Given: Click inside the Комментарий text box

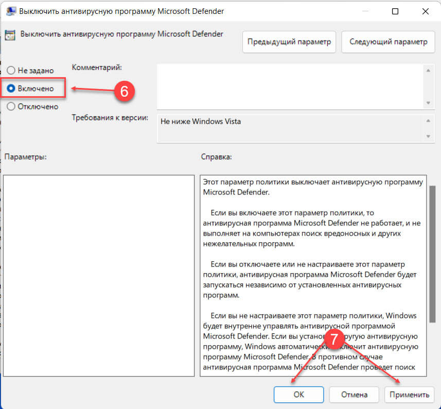Looking at the screenshot, I should (x=290, y=86).
